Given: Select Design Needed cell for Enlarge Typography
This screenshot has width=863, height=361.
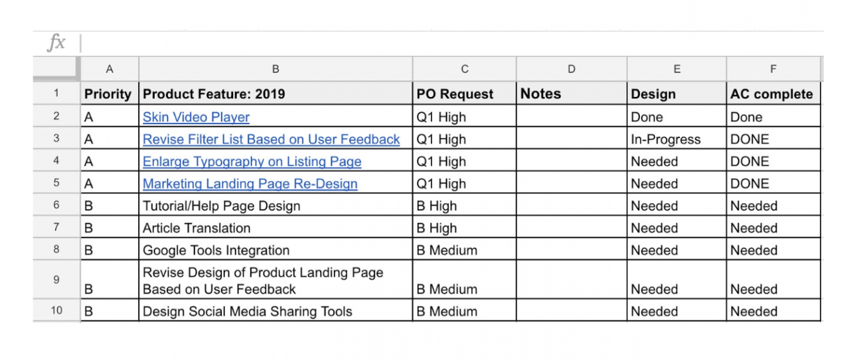Looking at the screenshot, I should (676, 161).
